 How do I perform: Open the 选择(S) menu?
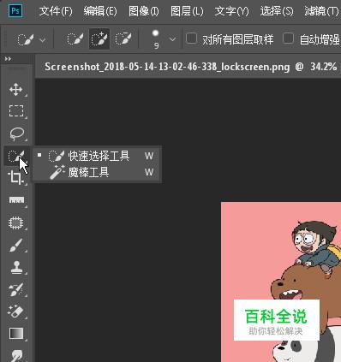click(x=277, y=11)
